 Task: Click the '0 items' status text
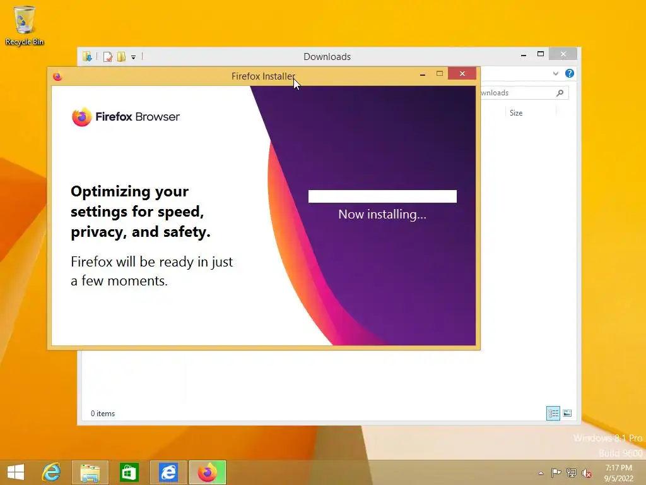tap(103, 413)
